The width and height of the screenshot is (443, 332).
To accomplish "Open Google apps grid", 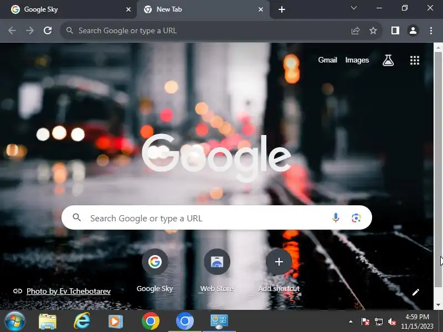I will [415, 60].
